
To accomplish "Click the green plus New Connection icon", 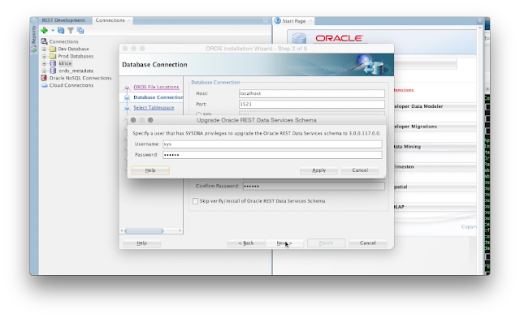I will click(44, 31).
